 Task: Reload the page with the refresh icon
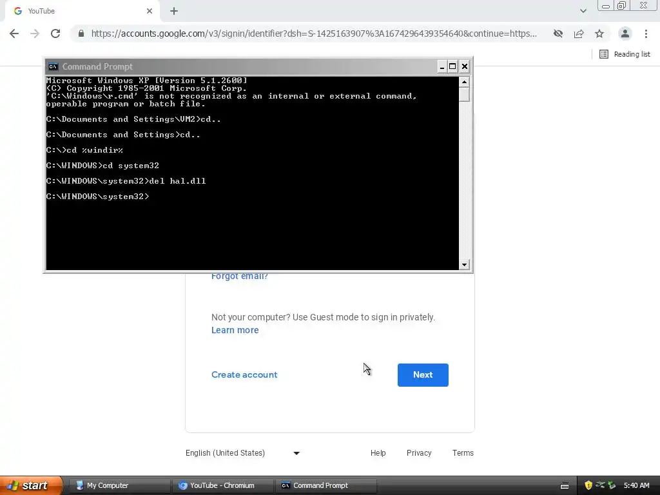(55, 34)
